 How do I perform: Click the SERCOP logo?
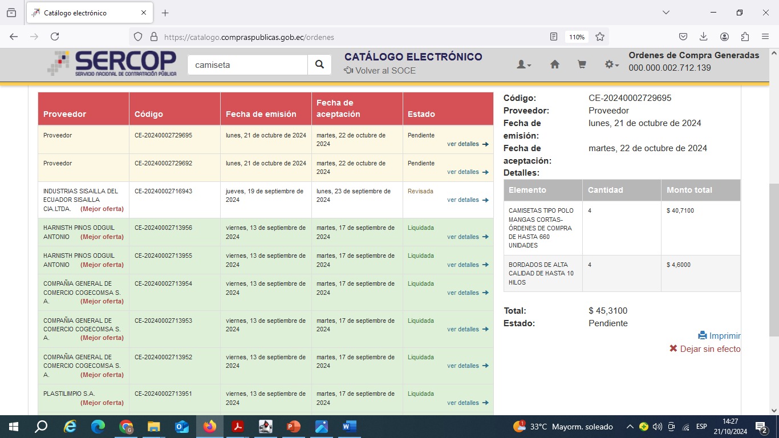112,64
